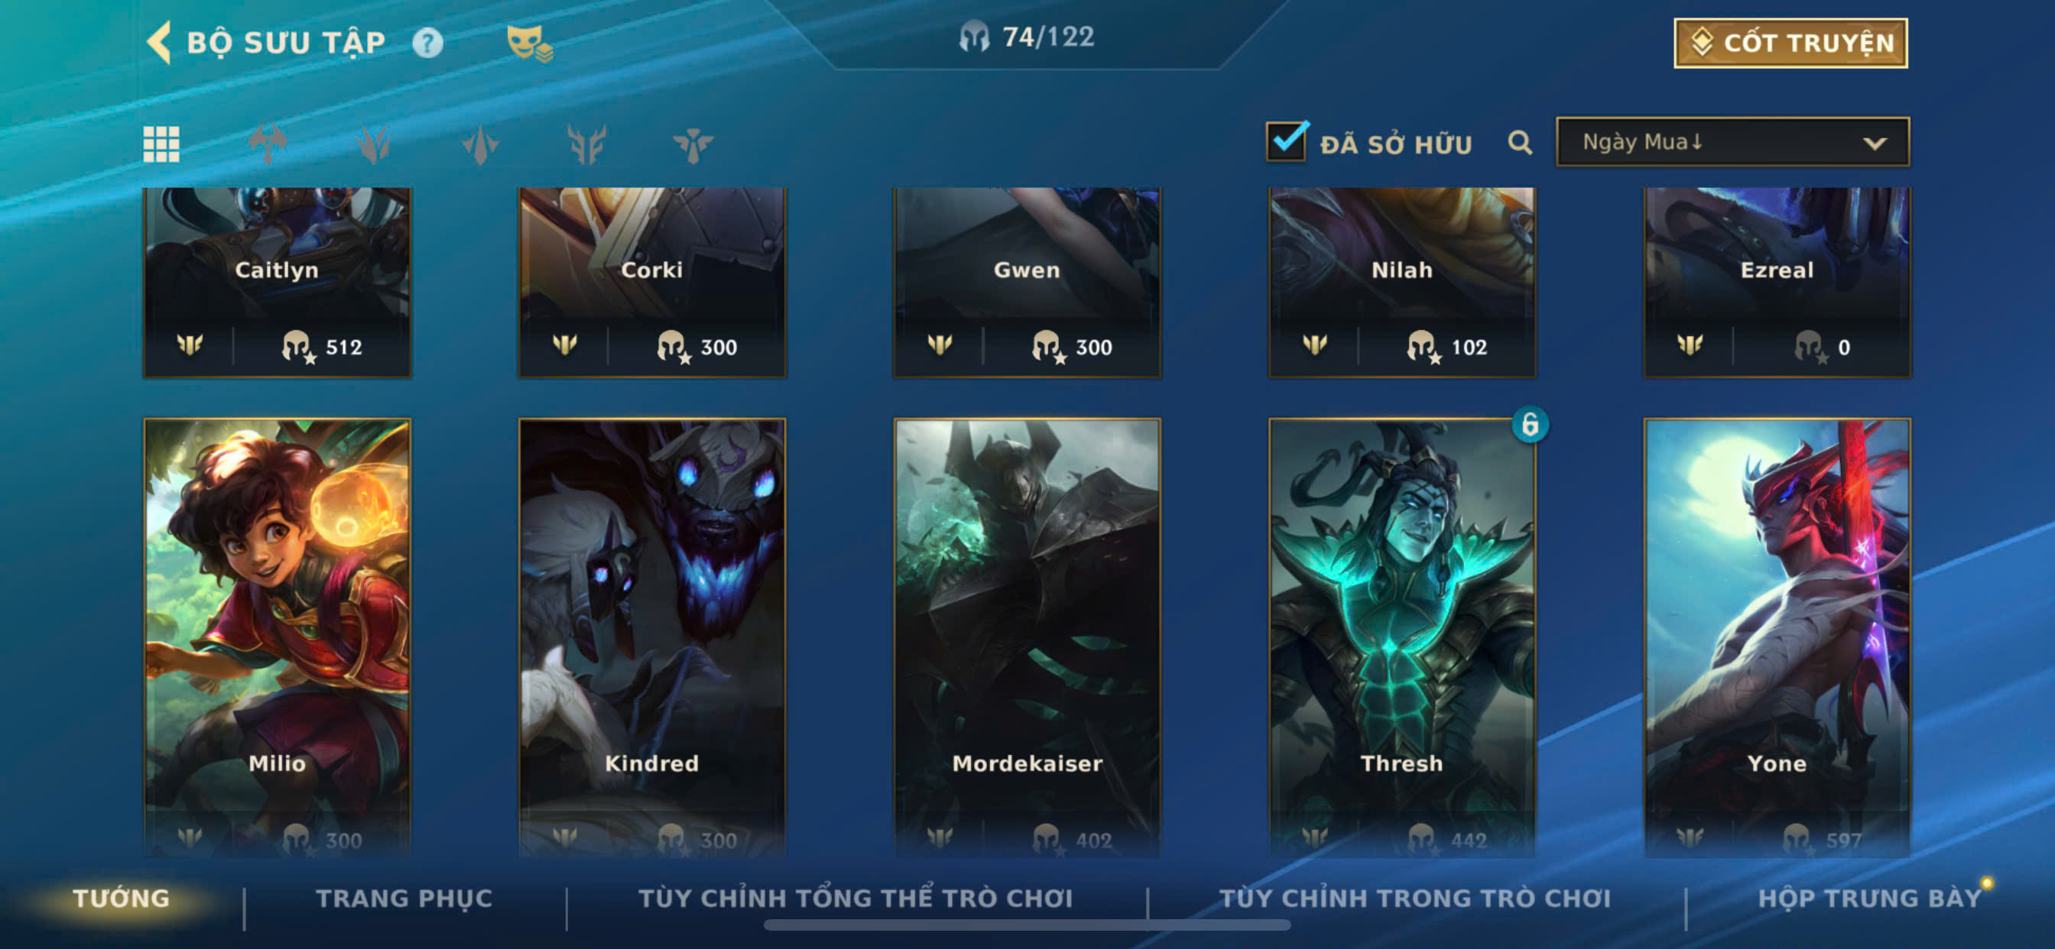The width and height of the screenshot is (2055, 949).
Task: Select the Tùy Chỉnh Trong Trò Chơi tab
Action: click(1414, 898)
